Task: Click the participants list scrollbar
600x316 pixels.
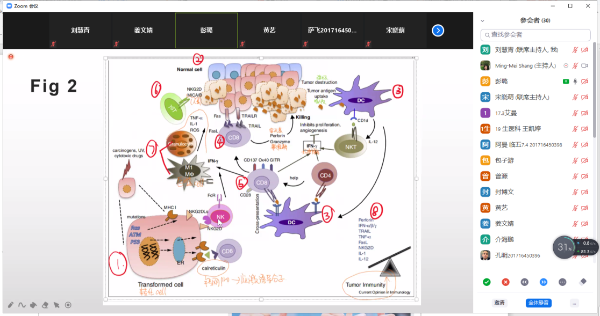Action: (x=594, y=90)
